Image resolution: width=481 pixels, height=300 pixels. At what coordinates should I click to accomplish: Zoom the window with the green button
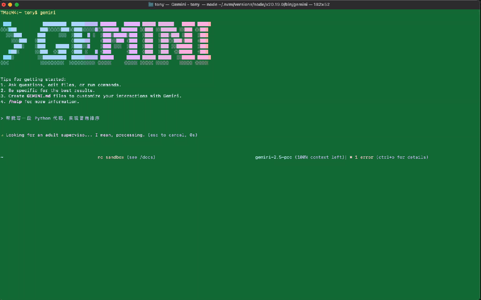[x=17, y=4]
